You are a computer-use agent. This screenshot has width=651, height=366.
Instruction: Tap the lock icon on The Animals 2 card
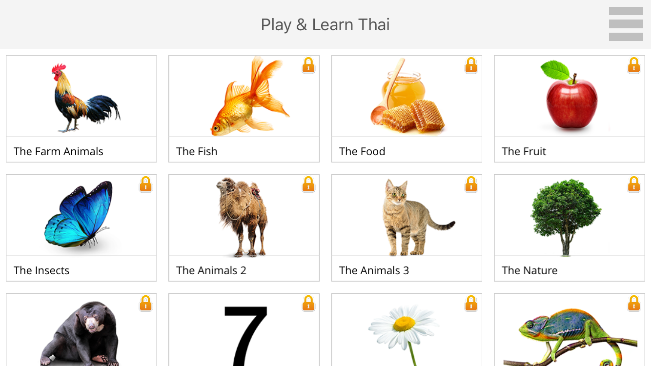pyautogui.click(x=308, y=184)
